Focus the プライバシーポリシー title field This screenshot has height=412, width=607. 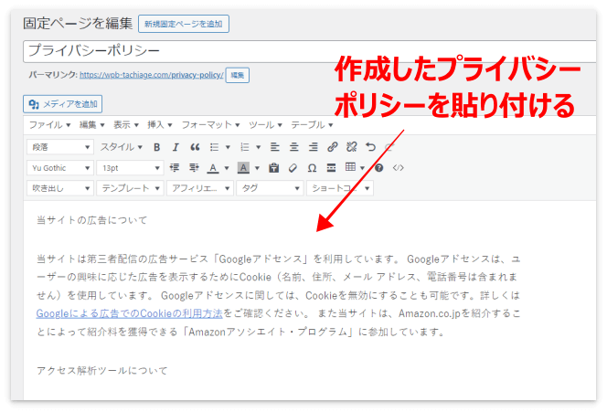tap(310, 51)
